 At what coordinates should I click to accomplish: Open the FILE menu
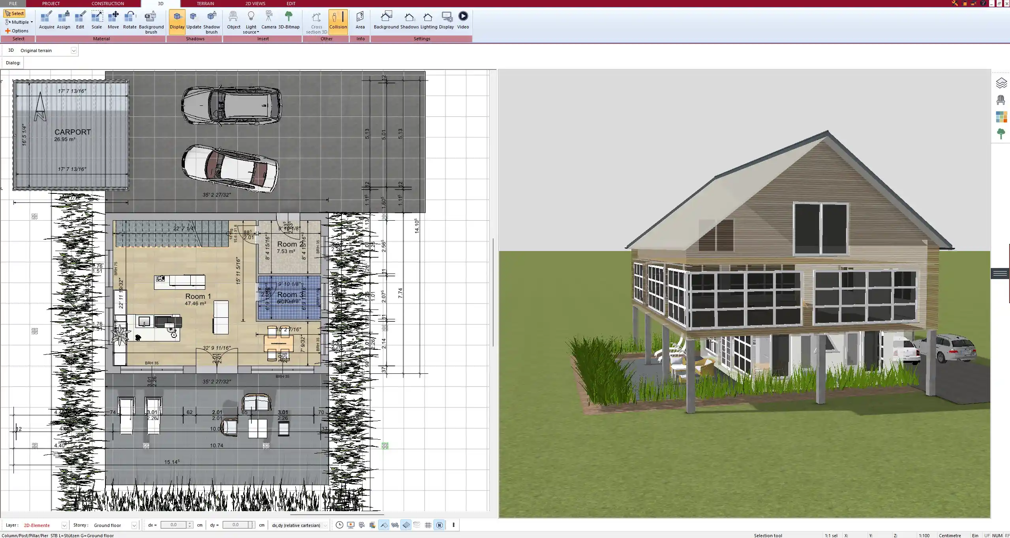pyautogui.click(x=13, y=4)
